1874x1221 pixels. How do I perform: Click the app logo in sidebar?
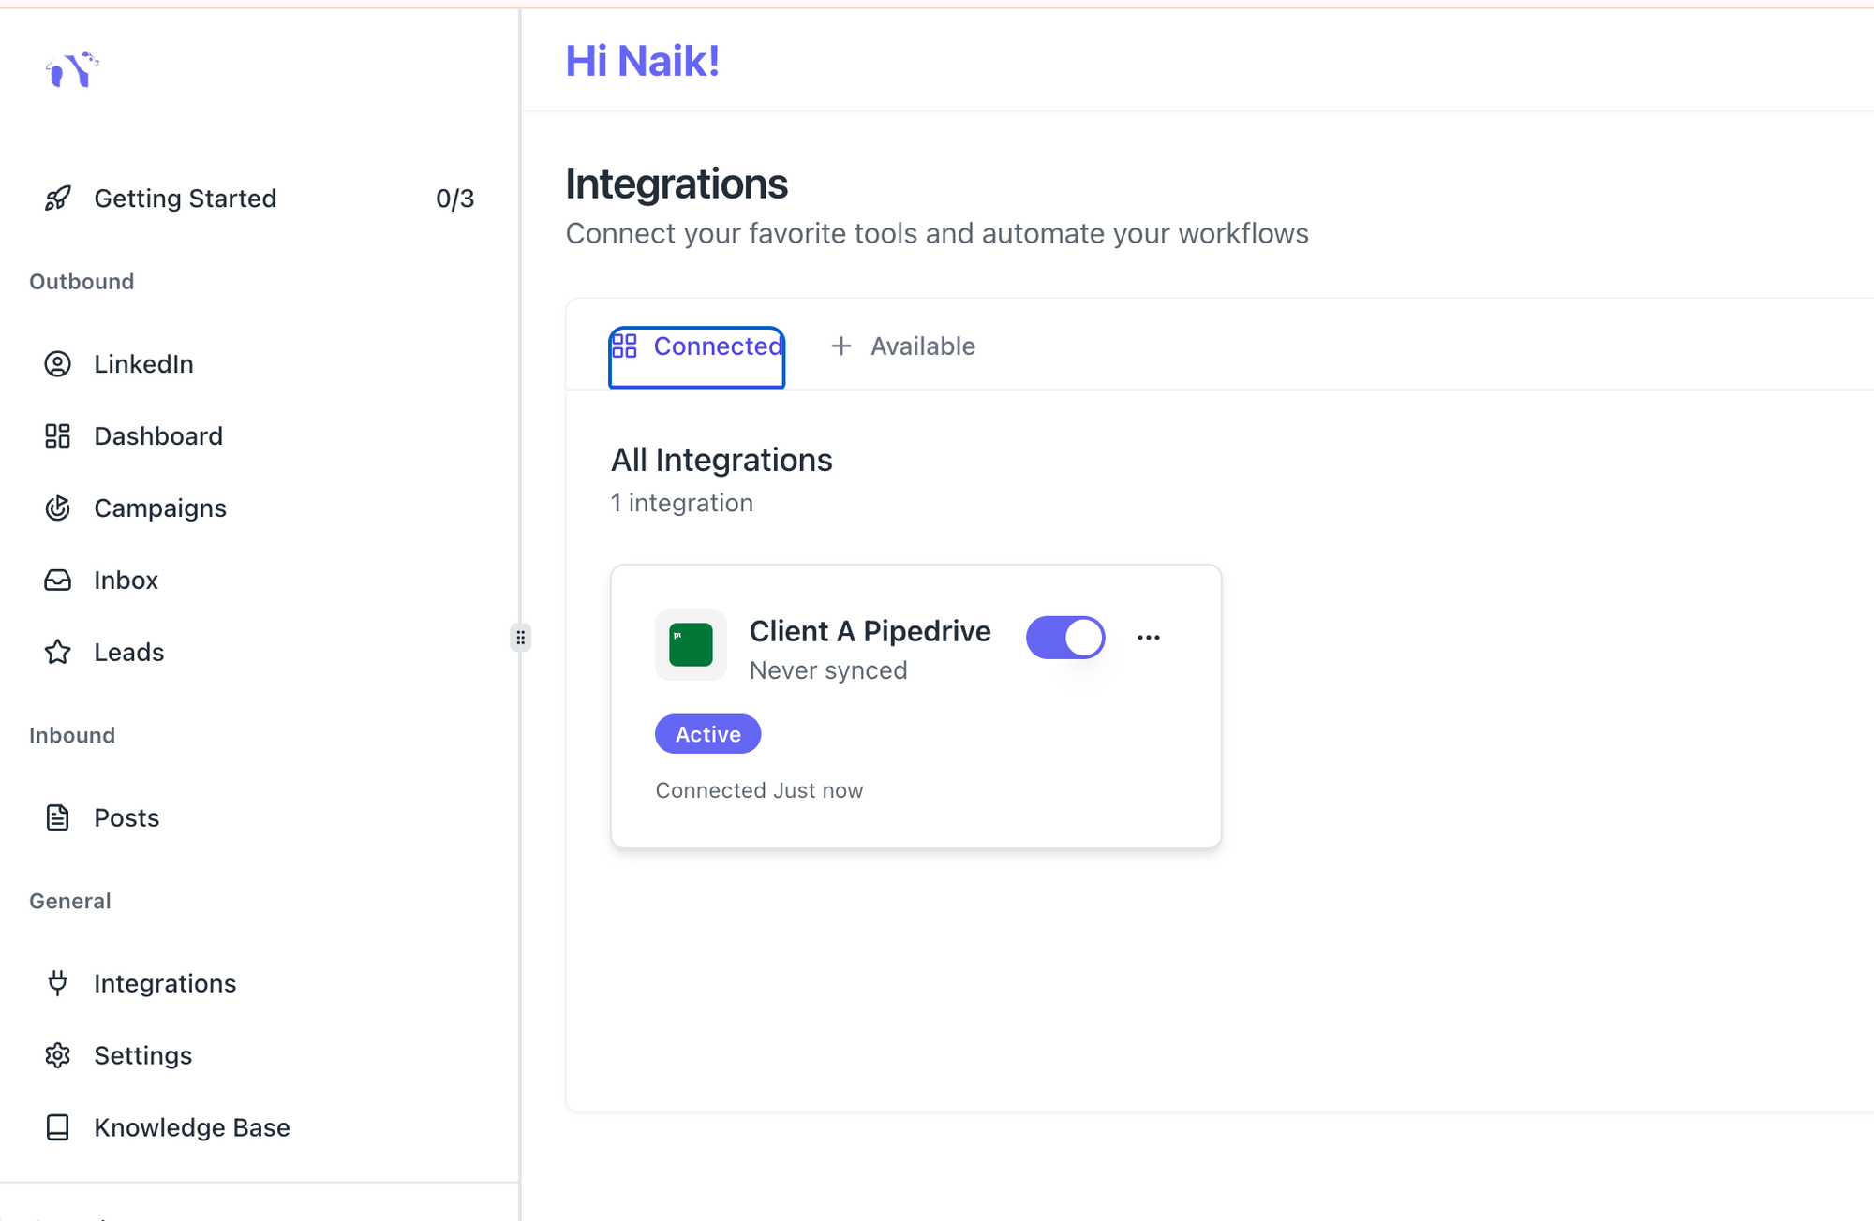click(72, 69)
